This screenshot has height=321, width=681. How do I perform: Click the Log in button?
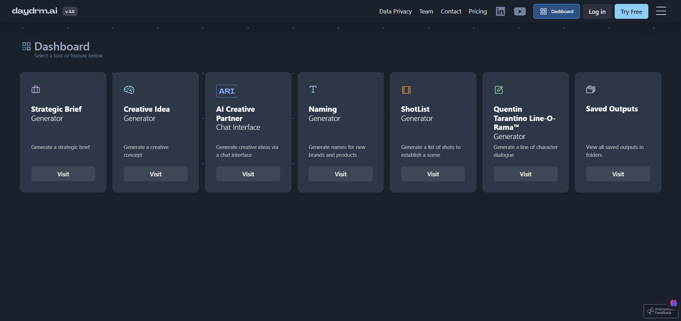(597, 11)
